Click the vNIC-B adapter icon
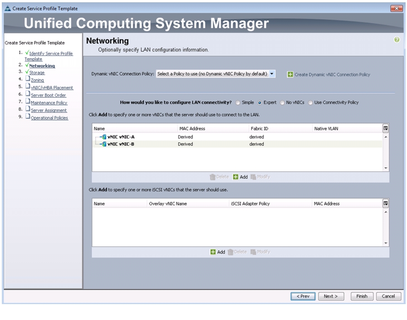The width and height of the screenshot is (407, 320). [103, 144]
